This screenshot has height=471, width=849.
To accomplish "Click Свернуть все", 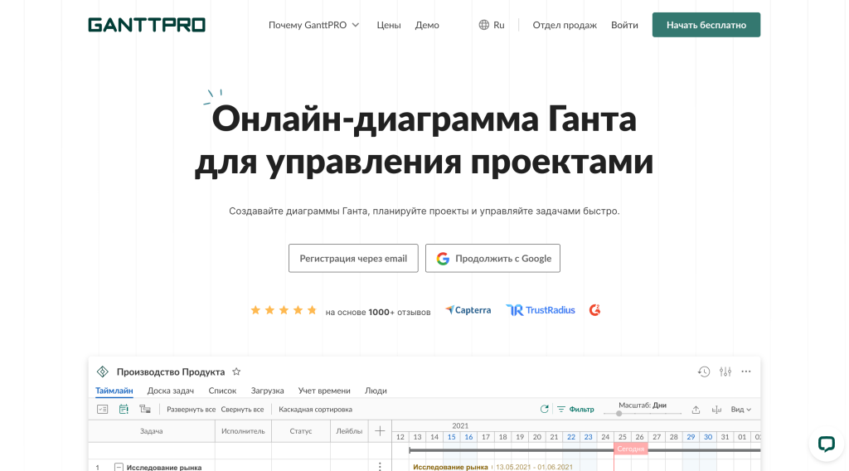I will click(x=242, y=410).
